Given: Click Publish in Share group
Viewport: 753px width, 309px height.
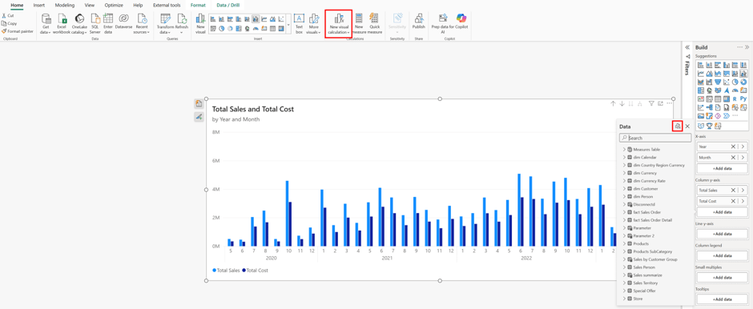Looking at the screenshot, I should 419,22.
